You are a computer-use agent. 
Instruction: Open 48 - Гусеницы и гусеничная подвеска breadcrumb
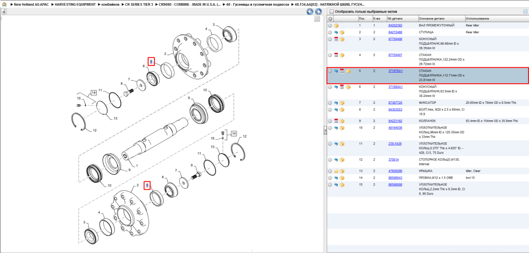pos(258,5)
